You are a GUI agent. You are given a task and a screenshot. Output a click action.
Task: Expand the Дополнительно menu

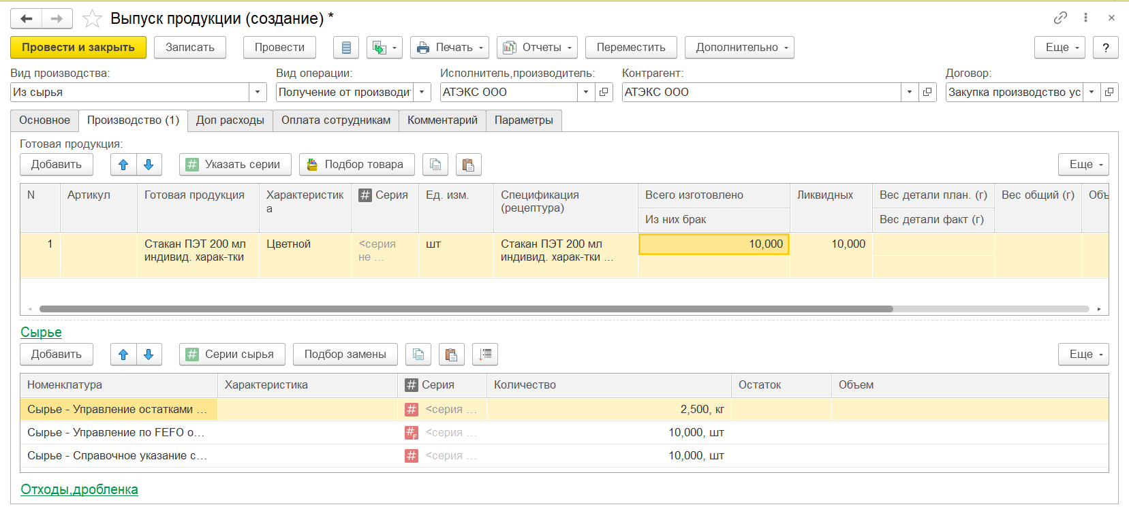click(x=739, y=48)
